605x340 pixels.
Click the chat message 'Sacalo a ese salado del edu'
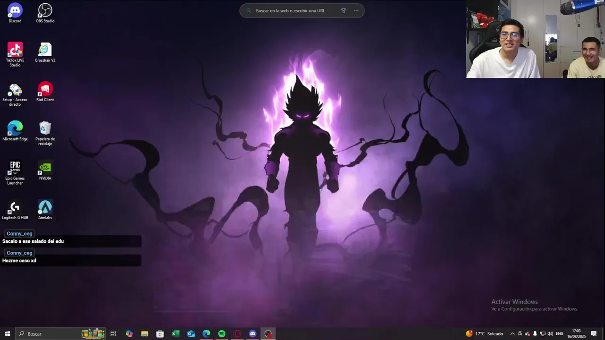(33, 241)
